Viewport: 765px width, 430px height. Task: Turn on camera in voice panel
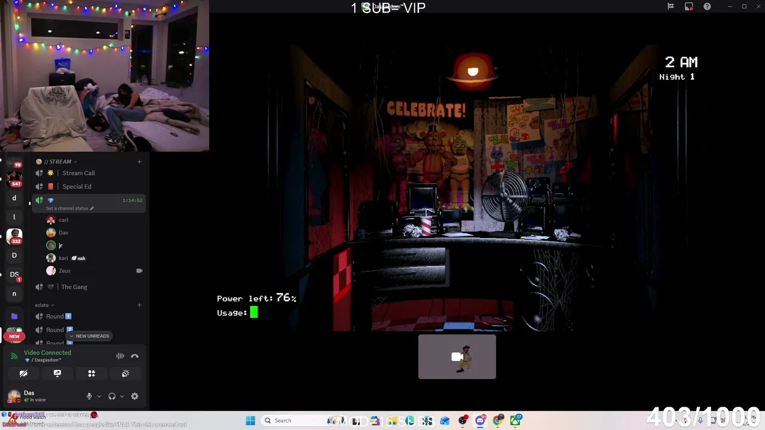(23, 373)
